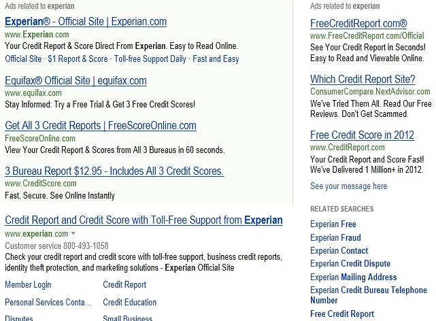Select related search 'Experian Fraud'
Viewport: 436px width, 321px height.
coord(335,237)
